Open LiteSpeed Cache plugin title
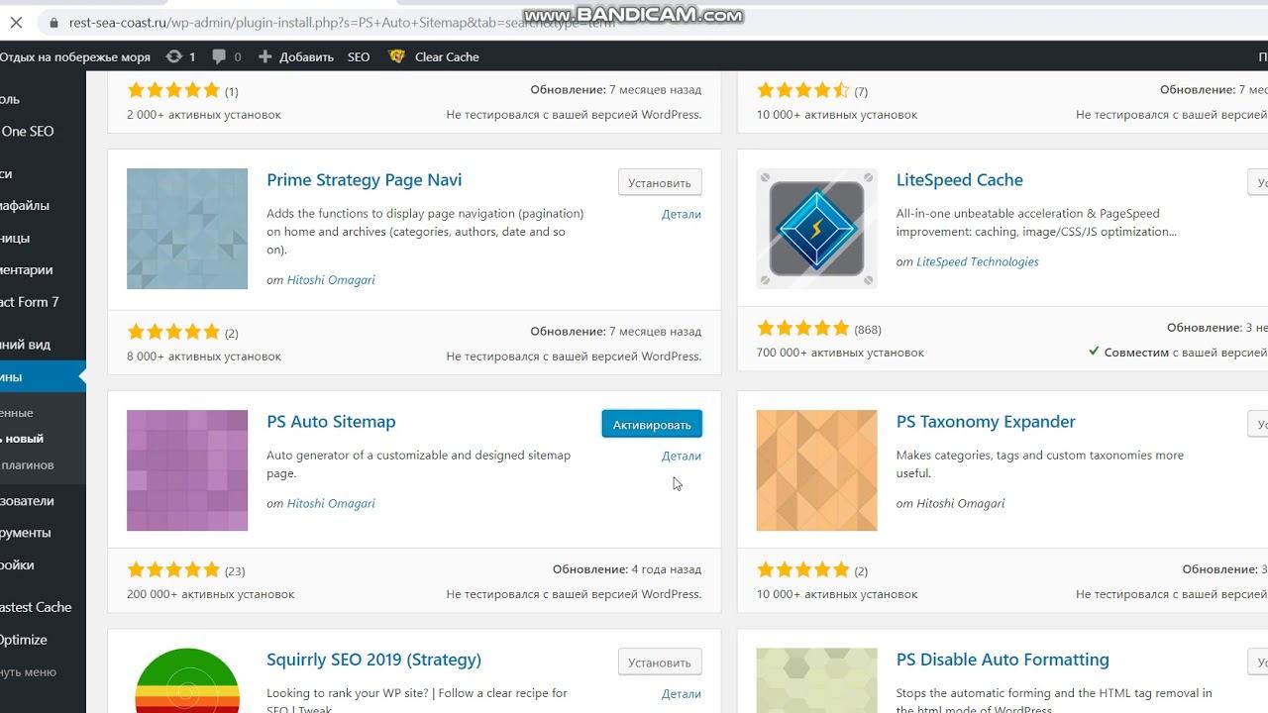Screen dimensions: 1268x713 point(960,180)
